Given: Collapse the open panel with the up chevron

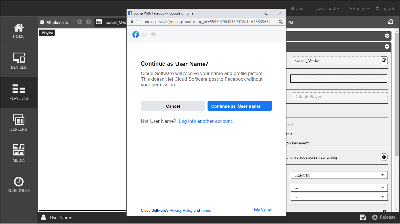Looking at the screenshot, I should coord(387,47).
